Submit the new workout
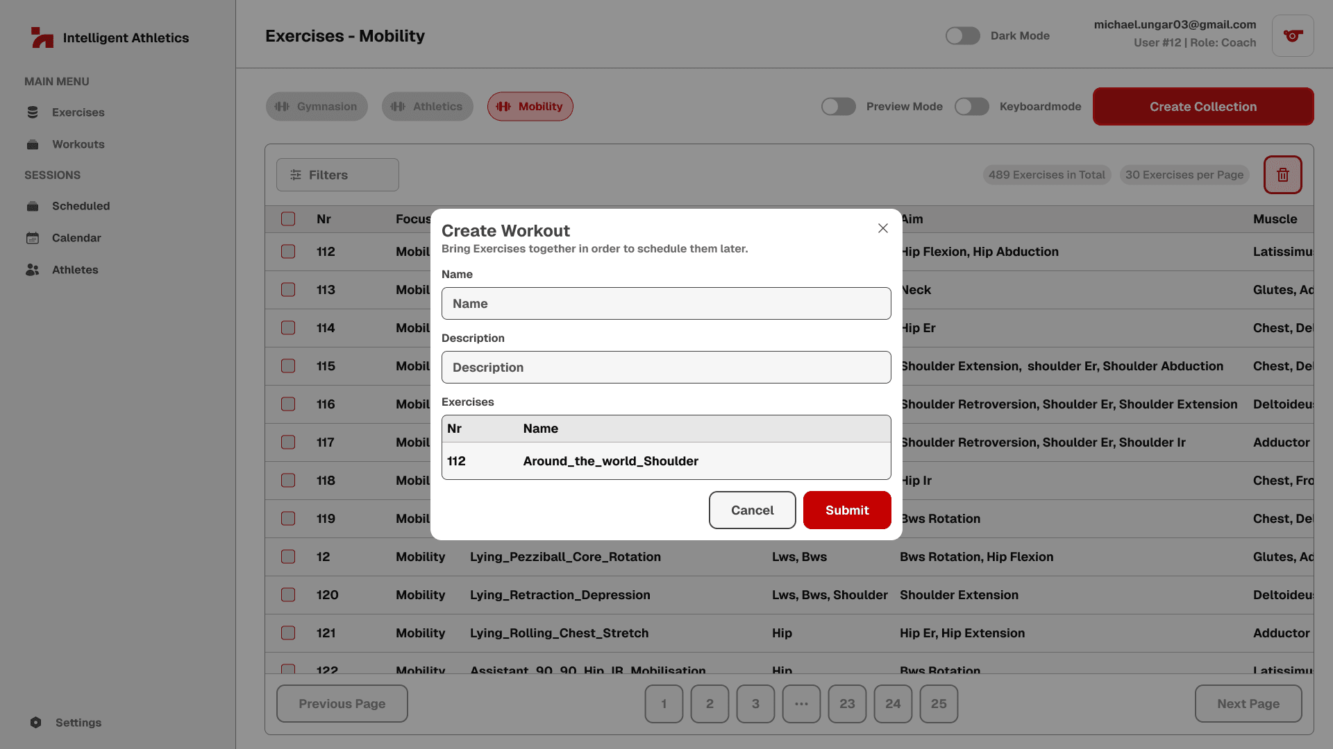Screen dimensions: 1333x749 846,510
